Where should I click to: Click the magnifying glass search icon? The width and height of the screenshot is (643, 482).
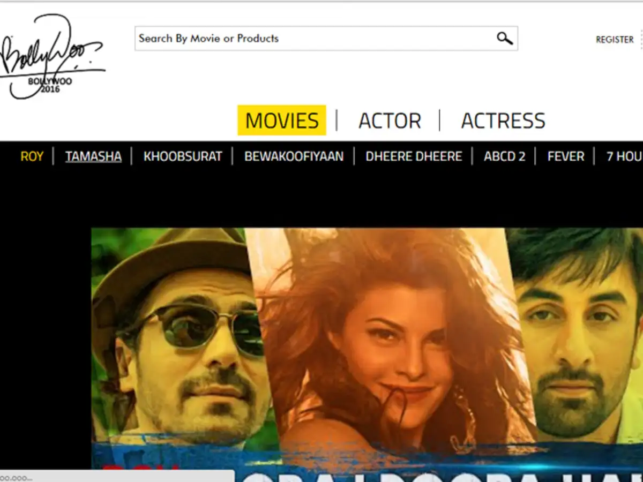(504, 39)
